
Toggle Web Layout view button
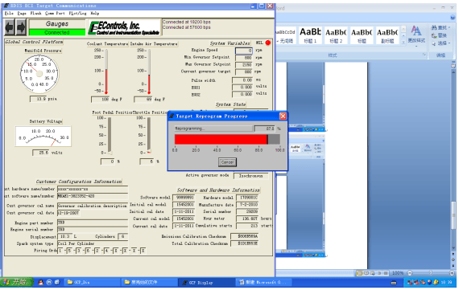click(372, 273)
